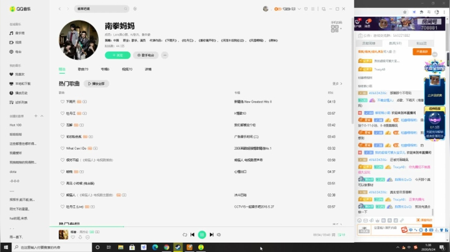The width and height of the screenshot is (450, 252).
Task: Open the dota playlist
Action: (13, 172)
